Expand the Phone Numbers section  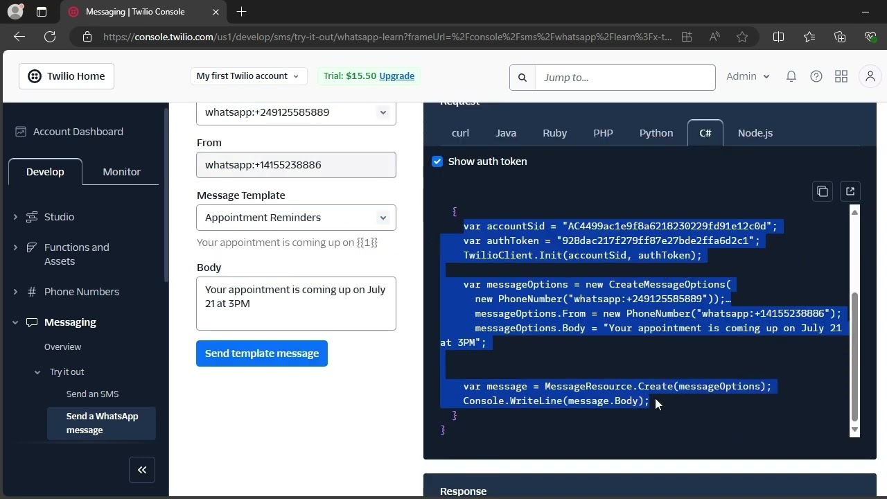(15, 292)
